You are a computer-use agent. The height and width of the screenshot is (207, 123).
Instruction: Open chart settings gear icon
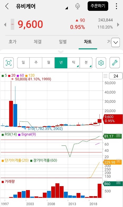coord(101,63)
